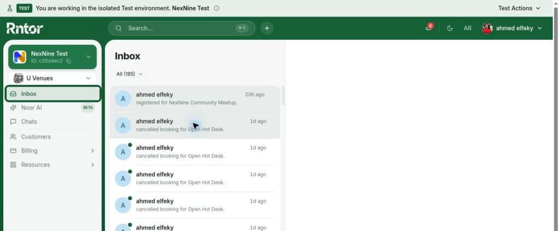Click "You are working in the isolated Test environment" text
Image resolution: width=559 pixels, height=231 pixels.
tap(103, 8)
